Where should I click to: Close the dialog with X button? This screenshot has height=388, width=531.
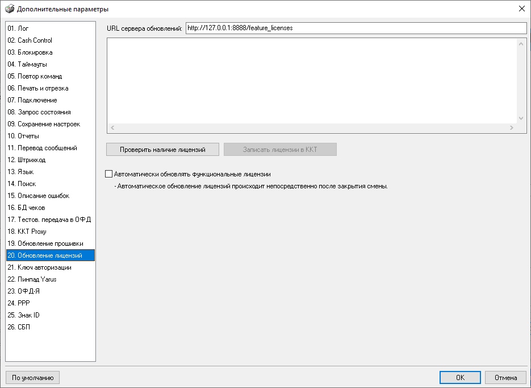pyautogui.click(x=521, y=9)
